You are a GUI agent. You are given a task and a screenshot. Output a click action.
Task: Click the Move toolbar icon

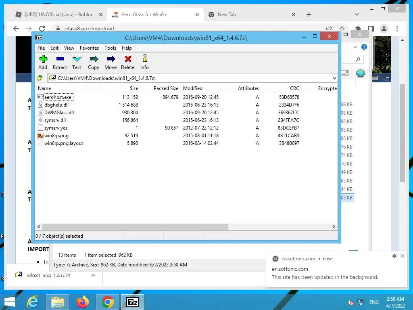(x=111, y=62)
